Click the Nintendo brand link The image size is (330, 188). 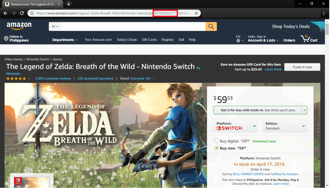[13, 73]
